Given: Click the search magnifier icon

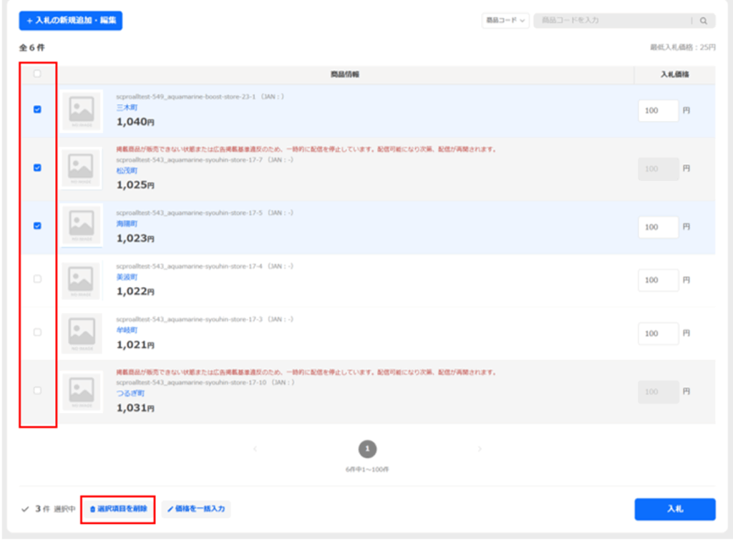Looking at the screenshot, I should click(x=703, y=21).
